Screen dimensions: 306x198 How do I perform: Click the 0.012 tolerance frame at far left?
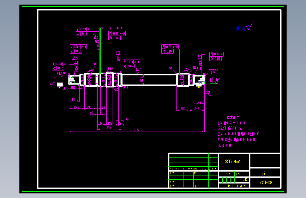point(58,68)
